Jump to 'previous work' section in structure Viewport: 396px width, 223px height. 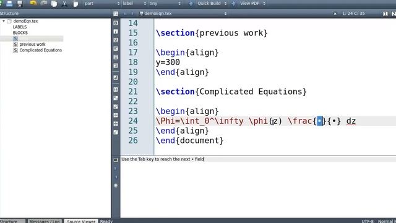[32, 44]
